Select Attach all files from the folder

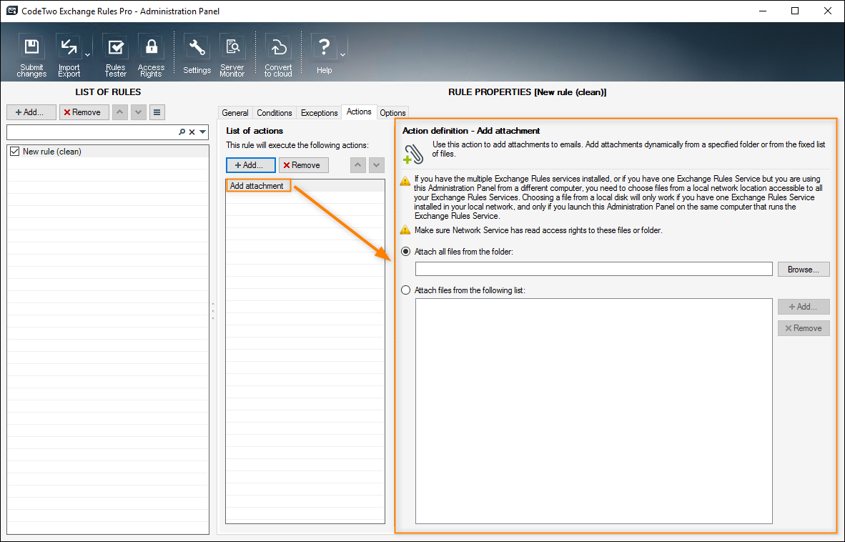pyautogui.click(x=406, y=252)
